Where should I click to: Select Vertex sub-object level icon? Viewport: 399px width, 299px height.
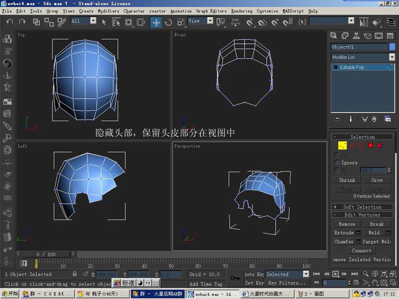(342, 145)
